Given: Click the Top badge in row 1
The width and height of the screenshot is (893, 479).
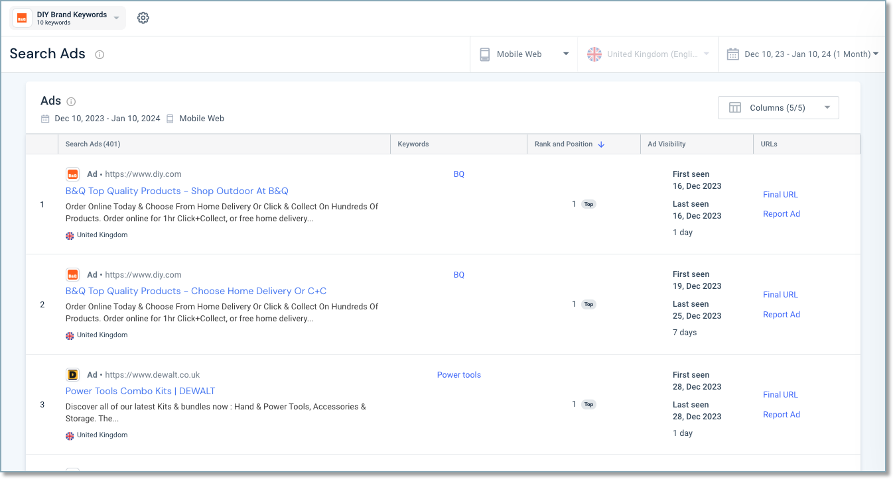Looking at the screenshot, I should [588, 204].
